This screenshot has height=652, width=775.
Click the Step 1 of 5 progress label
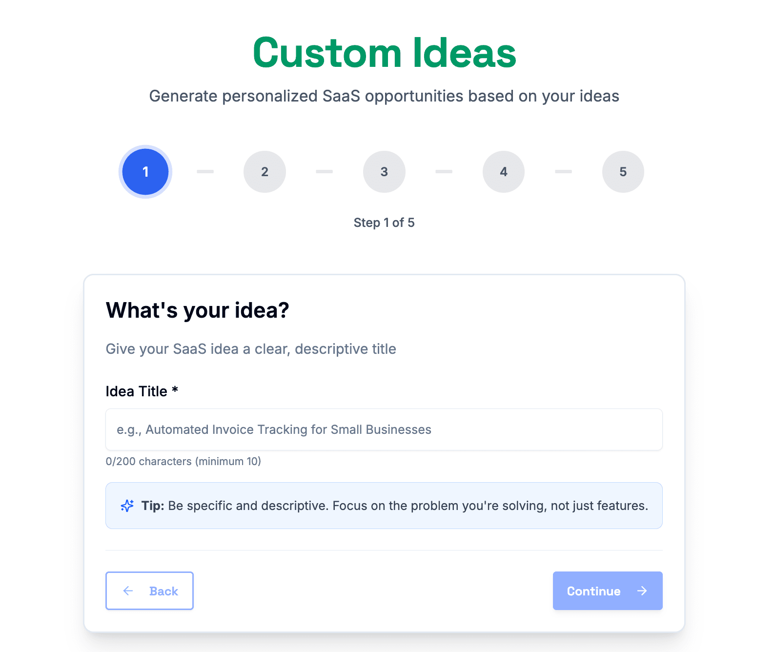pos(384,223)
